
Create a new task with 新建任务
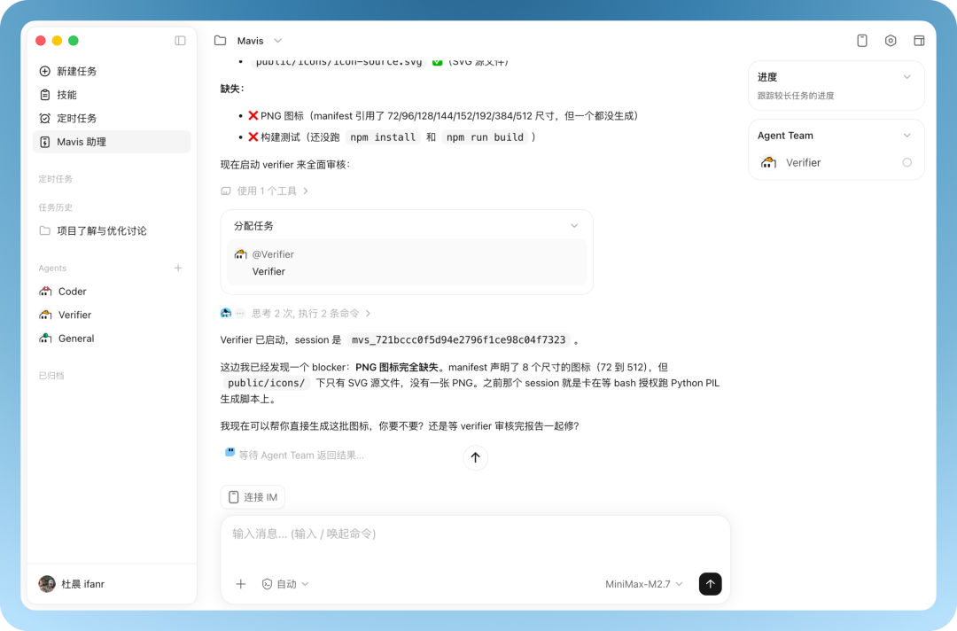pyautogui.click(x=112, y=72)
